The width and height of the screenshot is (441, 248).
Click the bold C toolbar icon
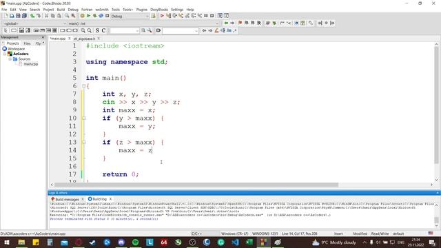point(103,30)
